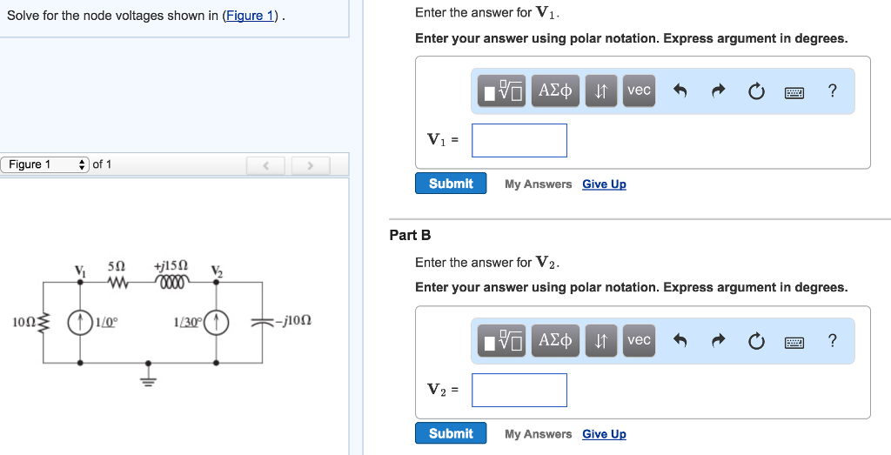Viewport: 891px width, 455px height.
Task: Show keyboard shortcuts for V1 editor
Action: click(x=794, y=92)
